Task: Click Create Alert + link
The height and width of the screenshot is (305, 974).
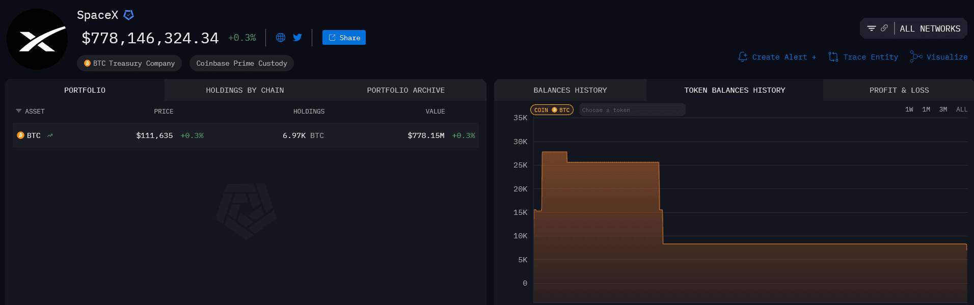Action: [784, 57]
